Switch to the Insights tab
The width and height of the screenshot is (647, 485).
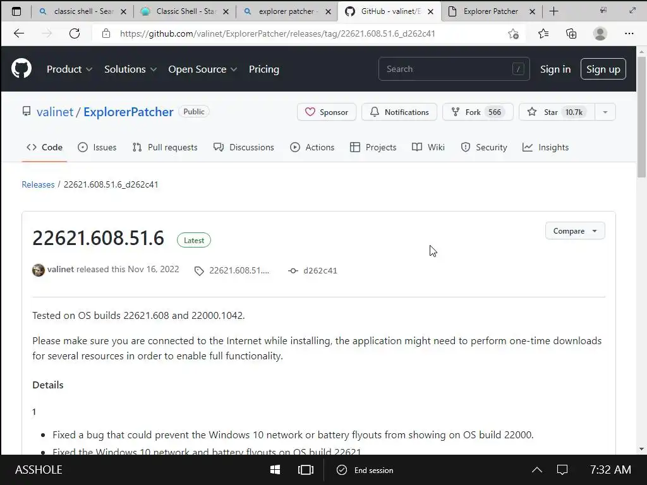[x=545, y=147]
